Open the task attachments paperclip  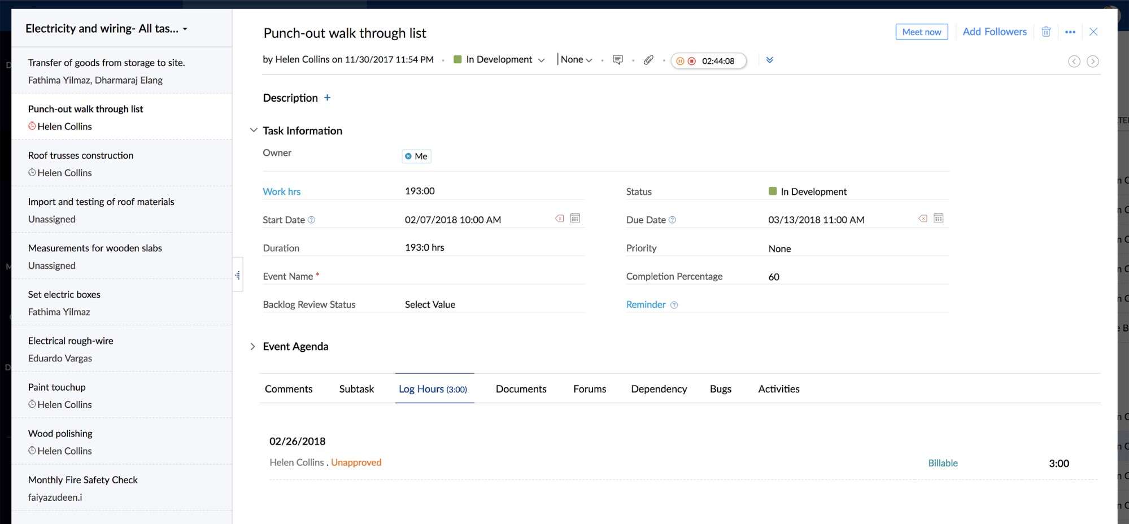(x=648, y=59)
